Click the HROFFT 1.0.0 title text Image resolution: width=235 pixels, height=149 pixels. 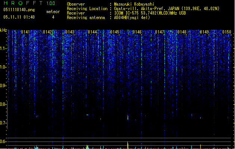click(x=30, y=3)
